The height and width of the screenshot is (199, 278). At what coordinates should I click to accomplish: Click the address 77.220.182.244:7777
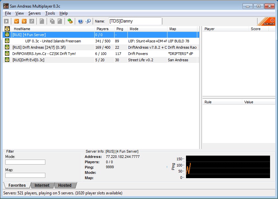[123, 157]
